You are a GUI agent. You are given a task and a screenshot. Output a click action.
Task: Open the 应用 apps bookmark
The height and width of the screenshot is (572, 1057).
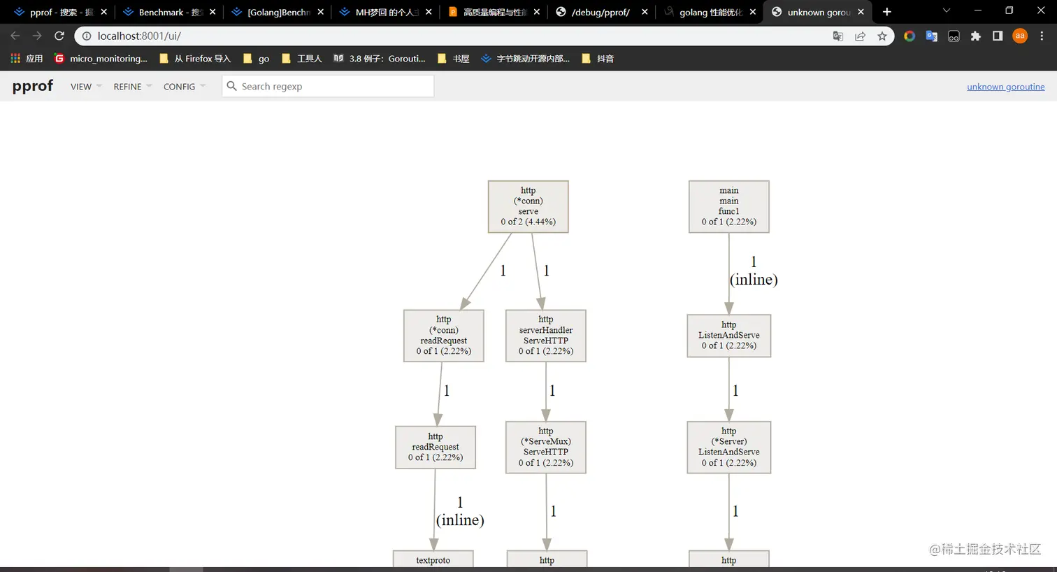point(27,59)
